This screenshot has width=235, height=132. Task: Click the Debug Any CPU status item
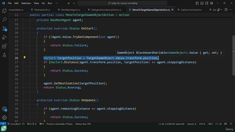click(83, 124)
